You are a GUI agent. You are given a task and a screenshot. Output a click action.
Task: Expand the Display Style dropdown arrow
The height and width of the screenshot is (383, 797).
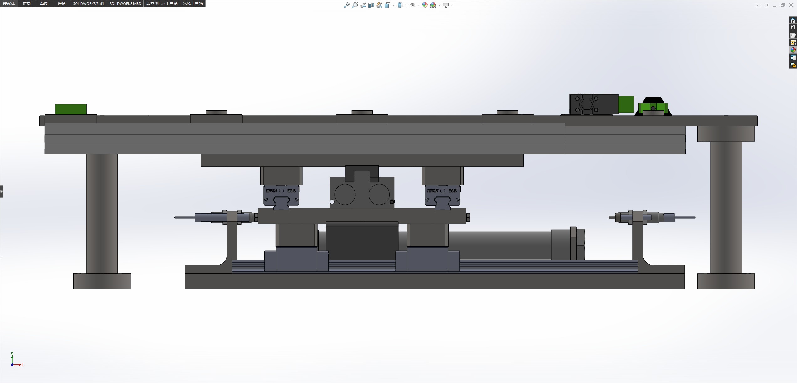(406, 5)
